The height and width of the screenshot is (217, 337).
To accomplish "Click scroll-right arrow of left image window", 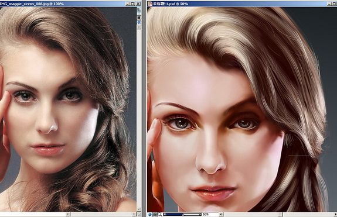I will coord(134,214).
